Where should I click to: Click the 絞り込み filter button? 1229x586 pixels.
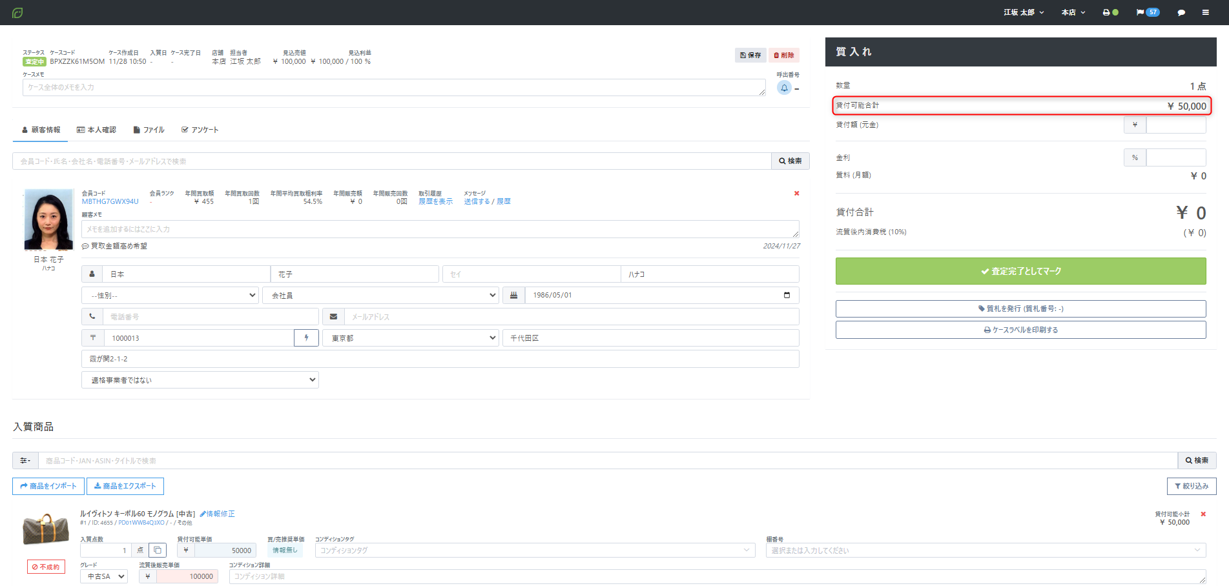tap(1192, 486)
